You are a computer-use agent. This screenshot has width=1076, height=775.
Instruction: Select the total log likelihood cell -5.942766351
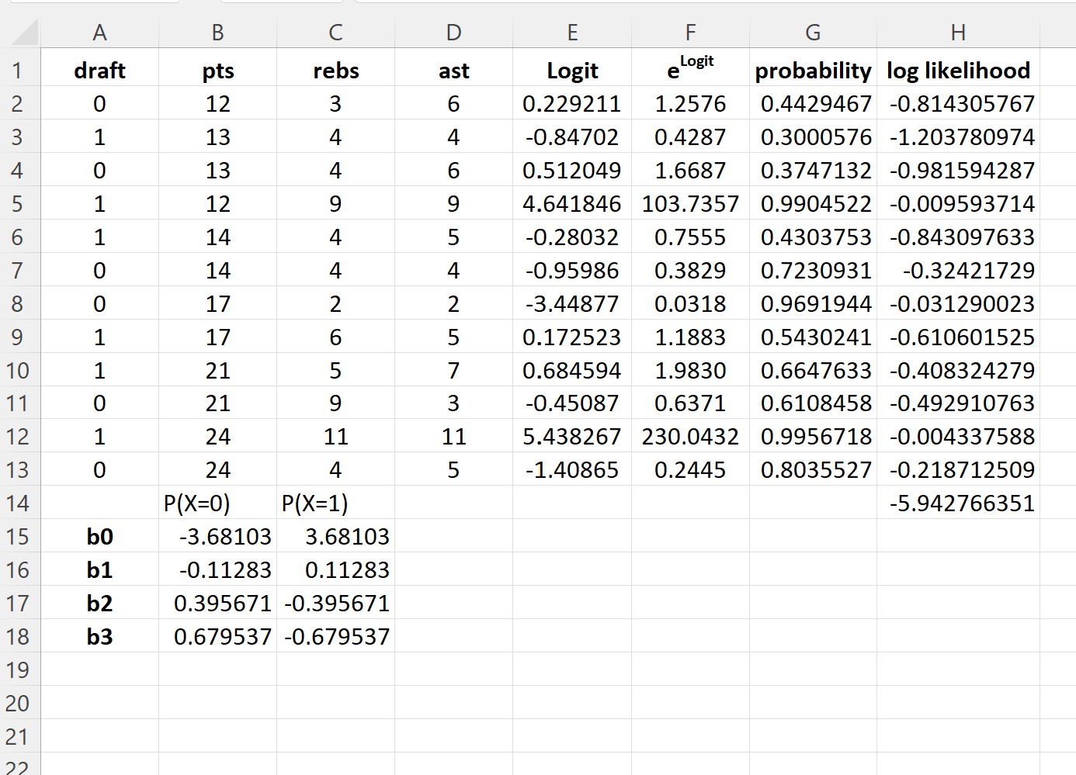point(959,503)
